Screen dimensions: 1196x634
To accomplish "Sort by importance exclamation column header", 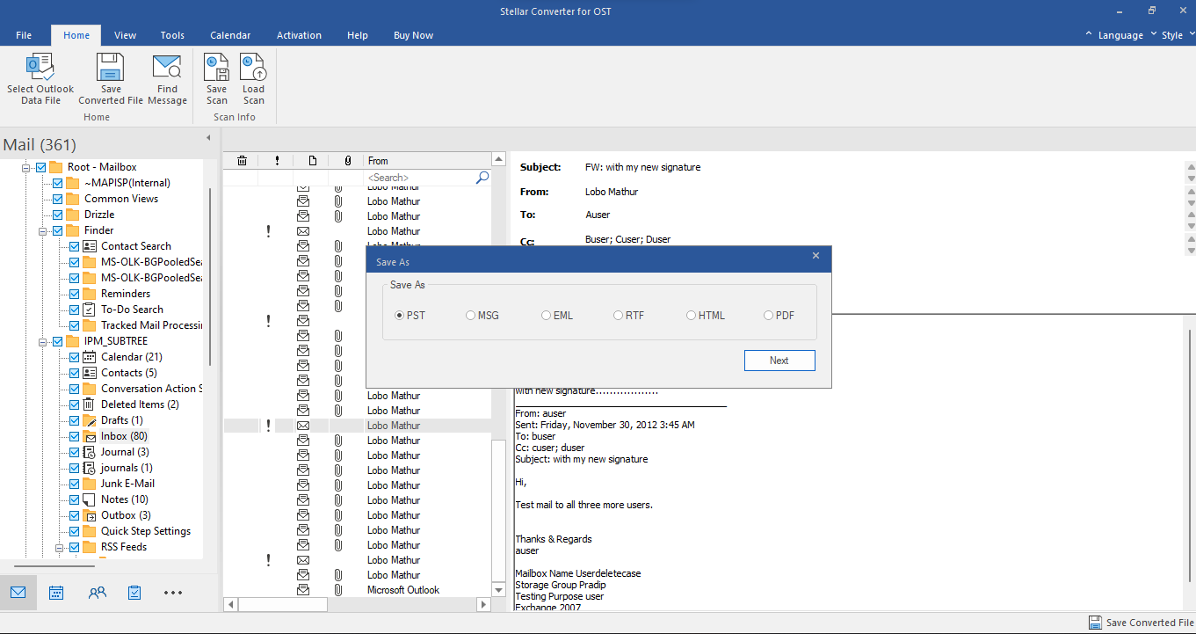I will pos(277,161).
